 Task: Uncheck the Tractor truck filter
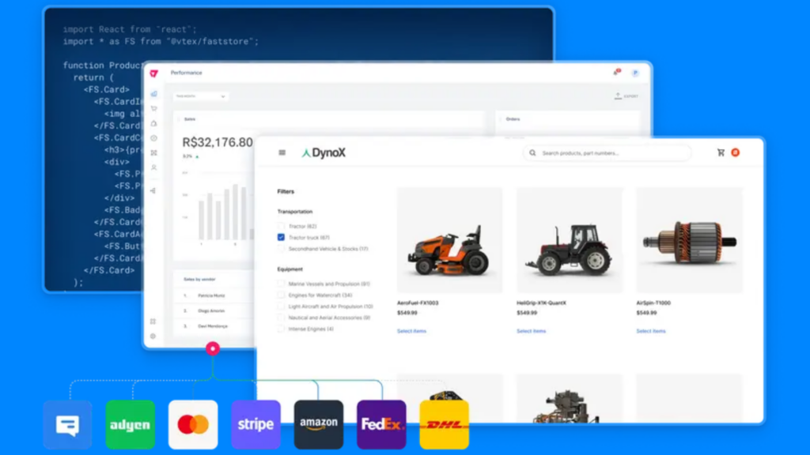281,237
